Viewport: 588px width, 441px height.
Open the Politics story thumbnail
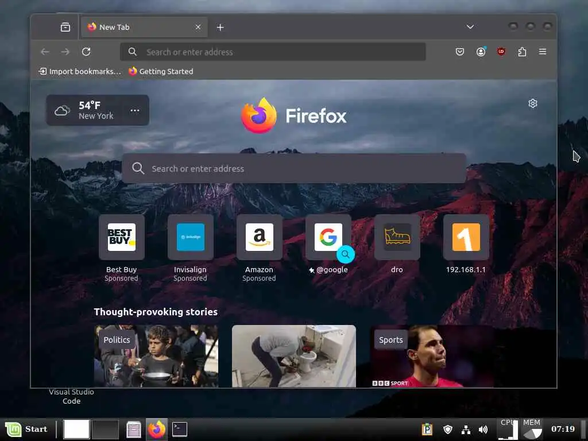(x=156, y=356)
